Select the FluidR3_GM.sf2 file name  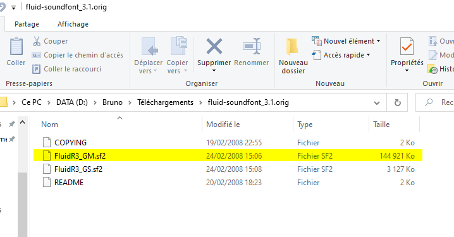(80, 156)
